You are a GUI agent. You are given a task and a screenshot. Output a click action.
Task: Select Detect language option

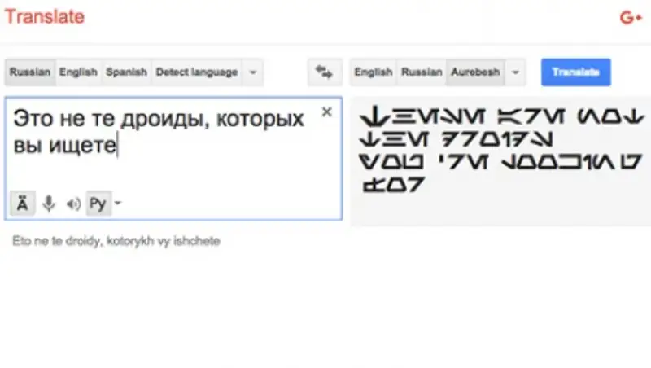point(197,72)
